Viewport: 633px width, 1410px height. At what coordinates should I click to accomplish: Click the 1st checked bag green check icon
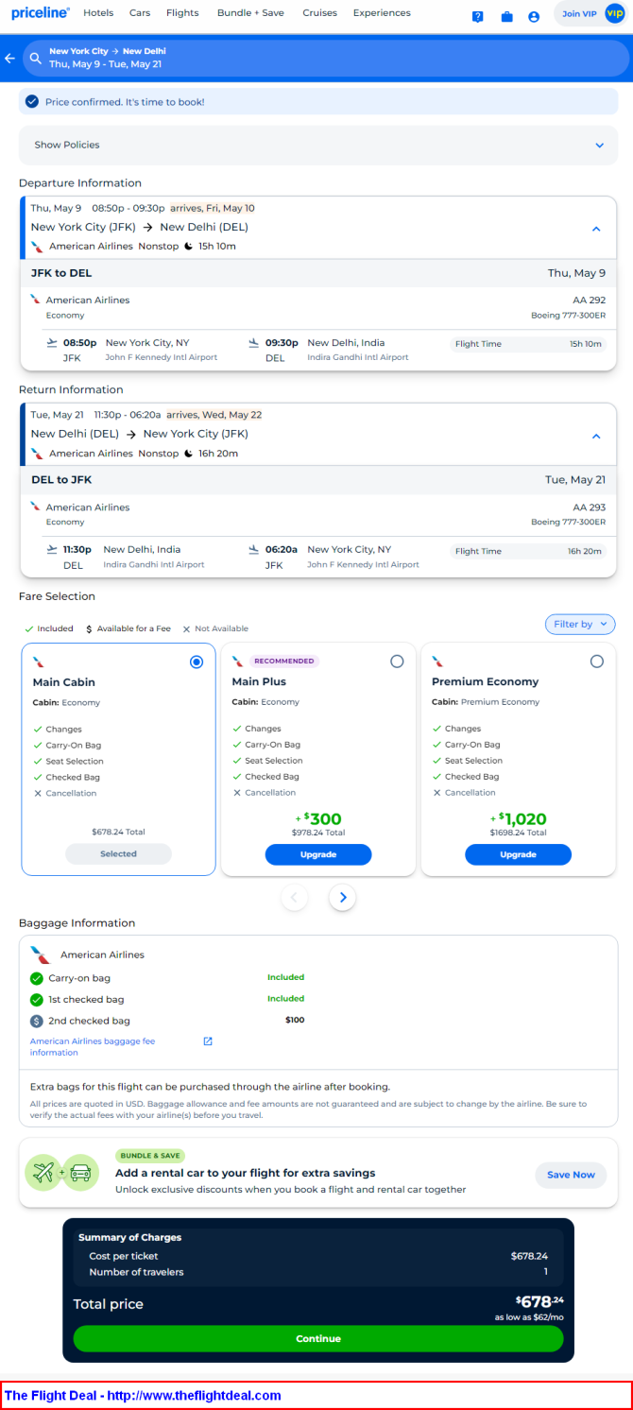point(37,999)
